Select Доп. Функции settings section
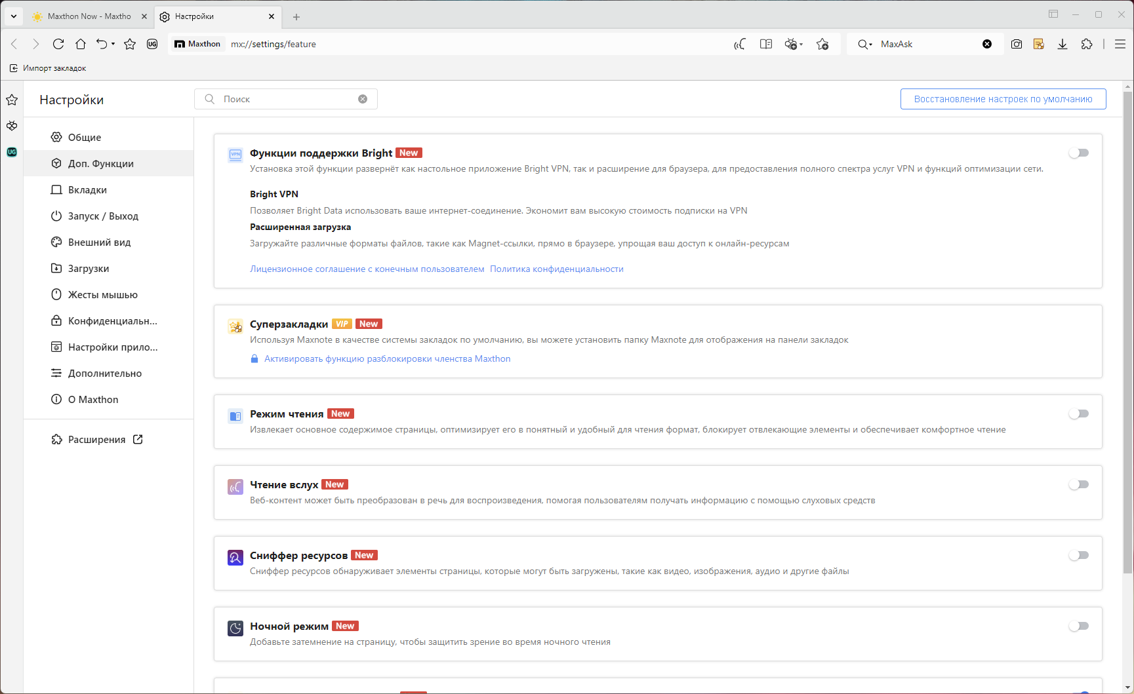Viewport: 1134px width, 694px height. click(x=108, y=163)
